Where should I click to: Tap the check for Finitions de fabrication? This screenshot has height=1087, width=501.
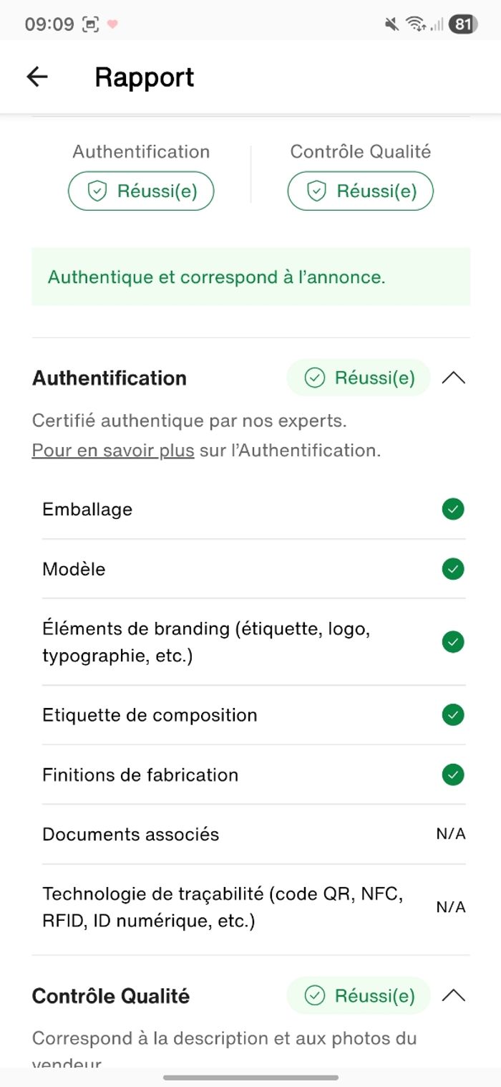(x=452, y=775)
